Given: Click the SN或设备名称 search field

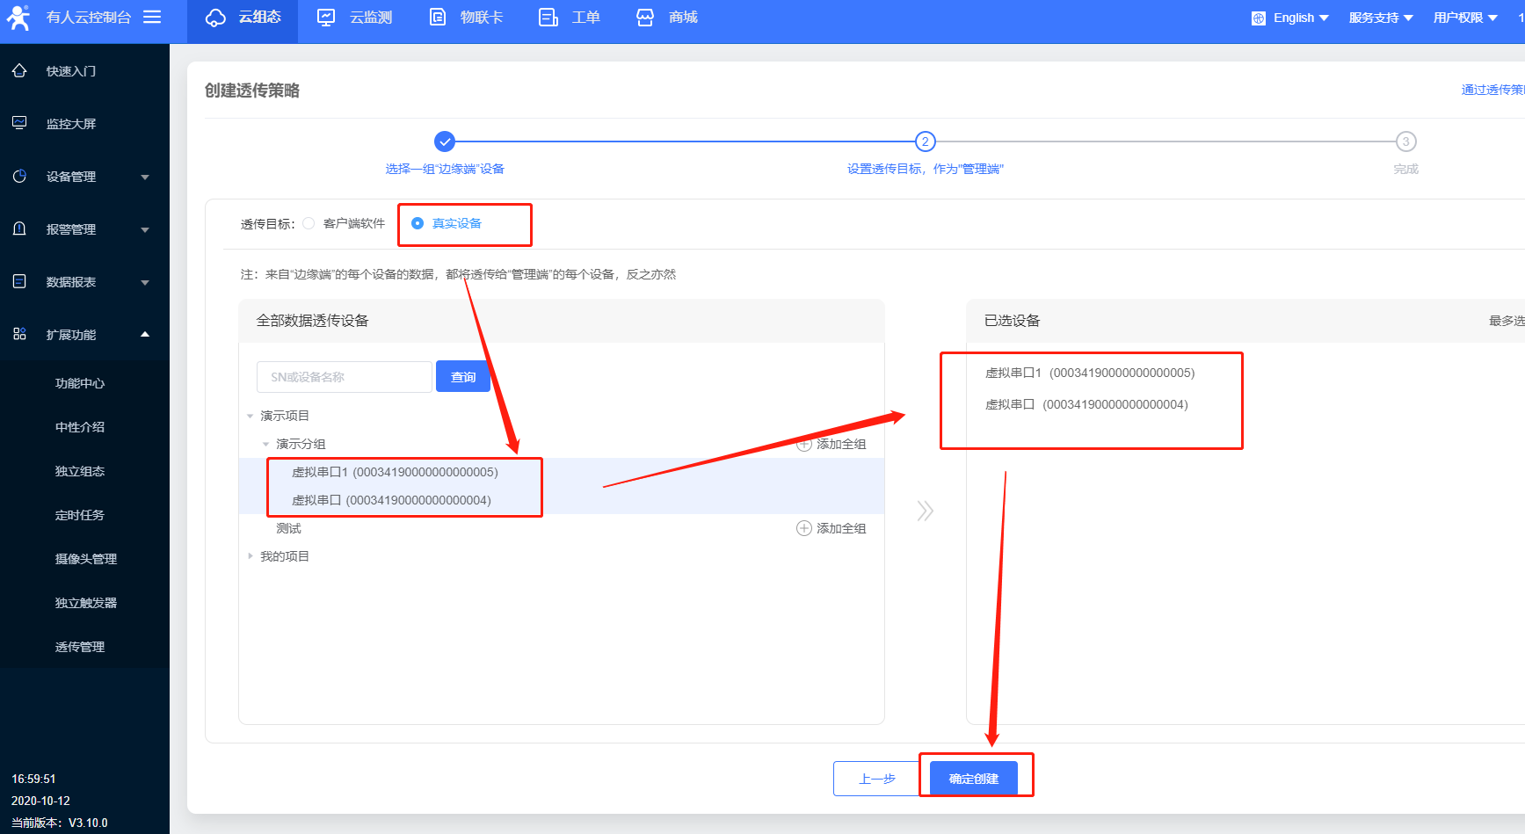Looking at the screenshot, I should point(344,377).
